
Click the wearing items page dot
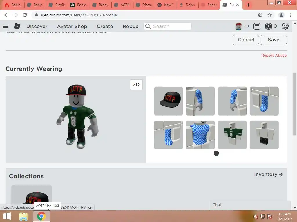coord(216,153)
